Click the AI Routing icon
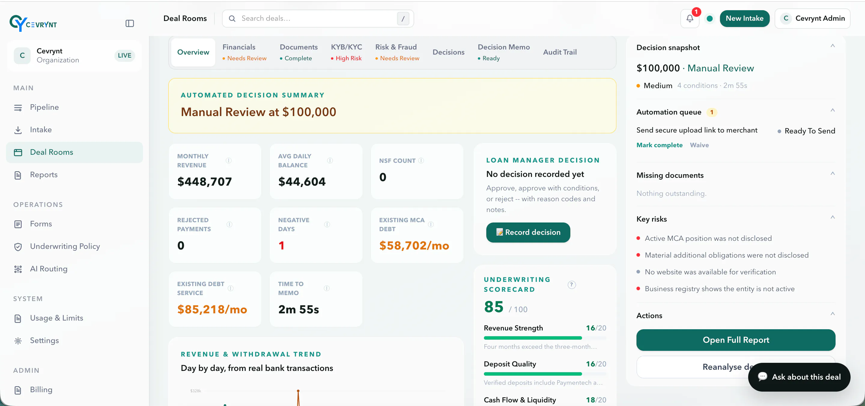Screen dimensions: 865x406 coord(18,269)
